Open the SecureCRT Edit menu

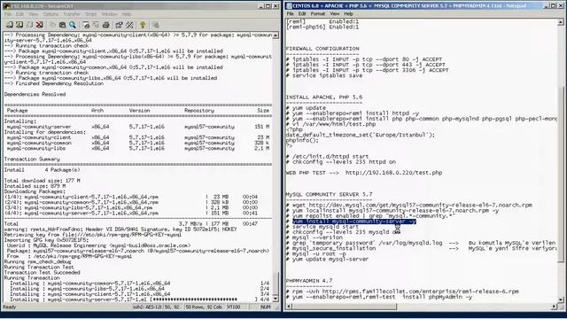click(19, 14)
